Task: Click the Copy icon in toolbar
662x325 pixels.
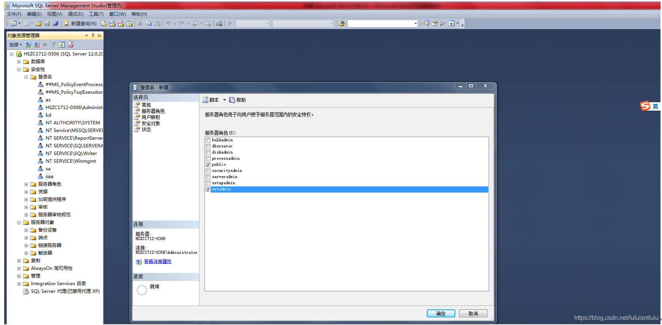Action: coord(149,24)
